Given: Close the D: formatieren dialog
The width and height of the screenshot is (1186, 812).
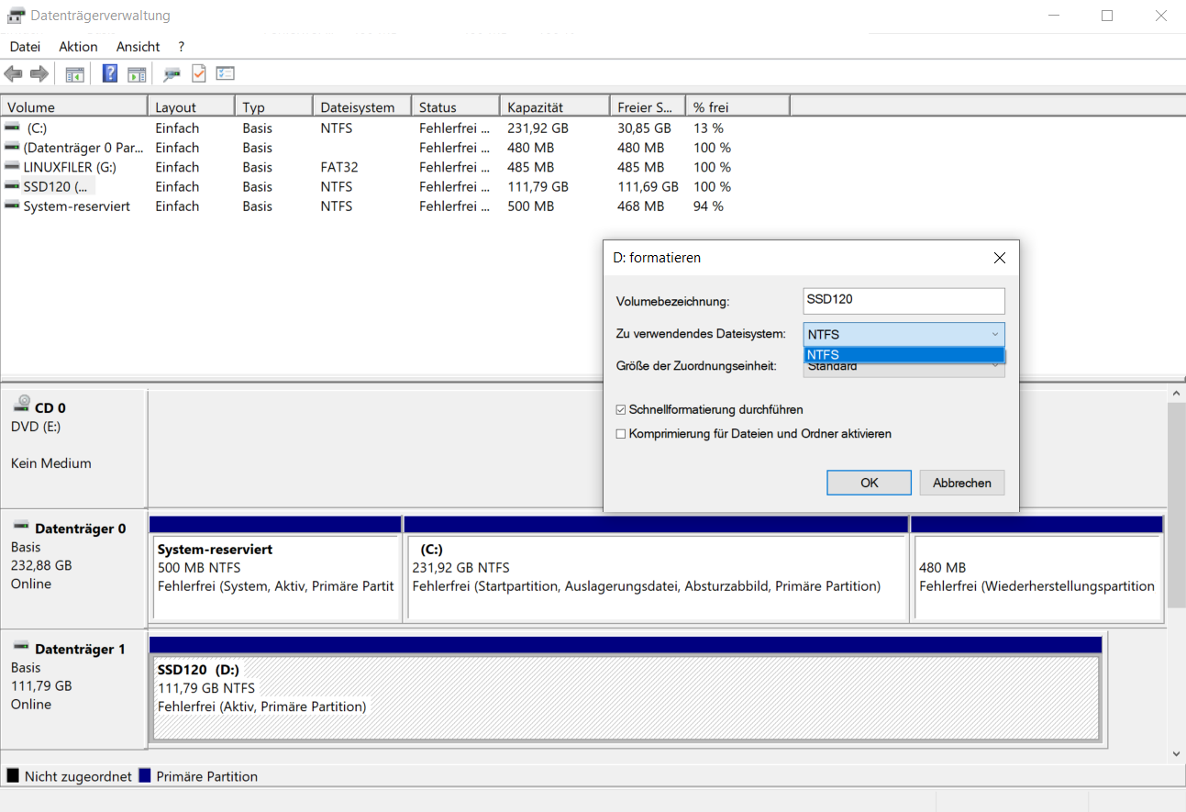Looking at the screenshot, I should [x=1000, y=258].
